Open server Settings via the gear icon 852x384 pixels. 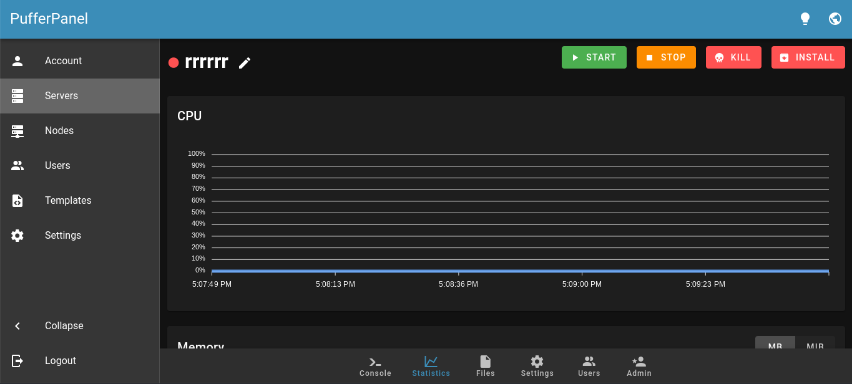(x=537, y=367)
